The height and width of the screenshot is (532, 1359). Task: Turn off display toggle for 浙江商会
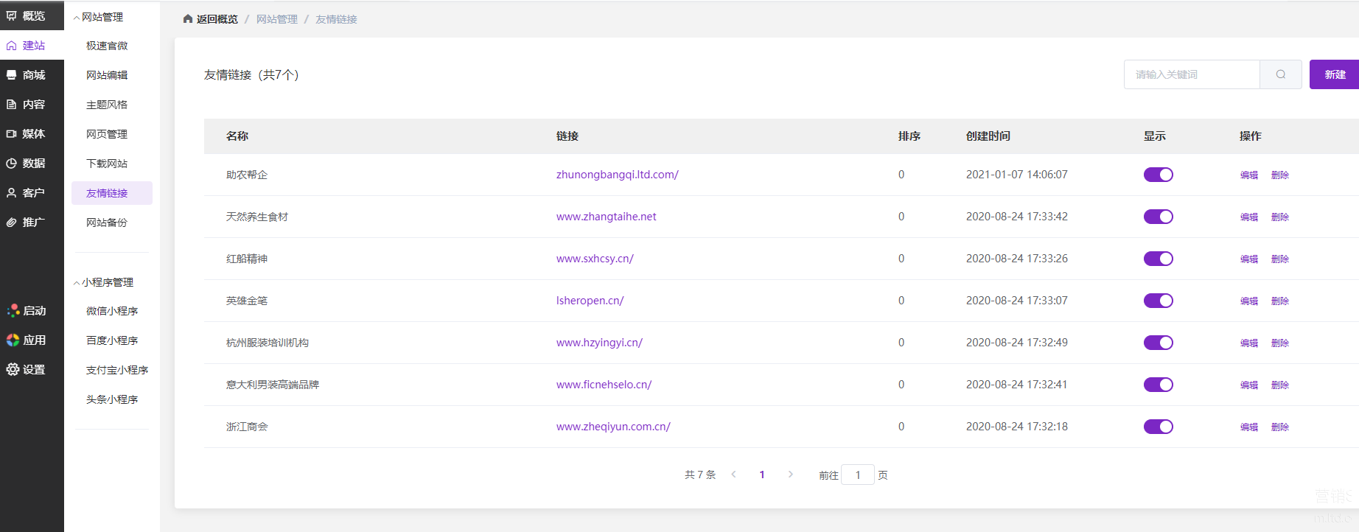pos(1158,427)
